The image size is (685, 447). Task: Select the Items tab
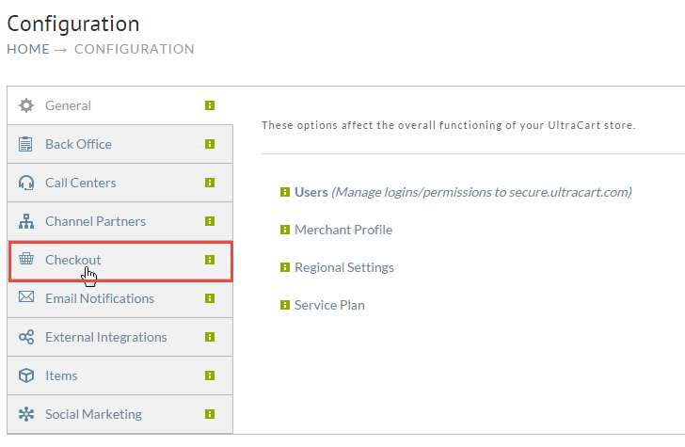point(119,375)
